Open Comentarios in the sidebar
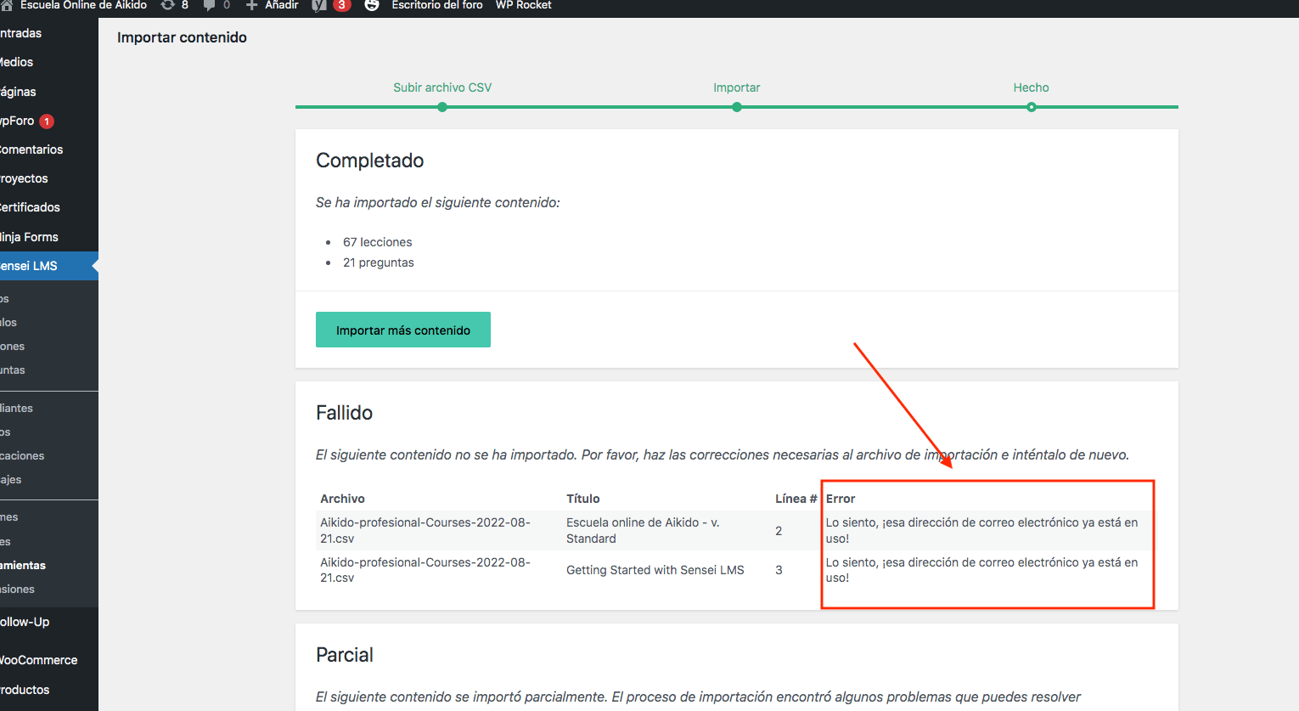Image resolution: width=1299 pixels, height=711 pixels. tap(31, 150)
